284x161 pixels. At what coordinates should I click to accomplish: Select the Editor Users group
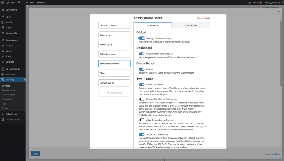[x=114, y=35]
